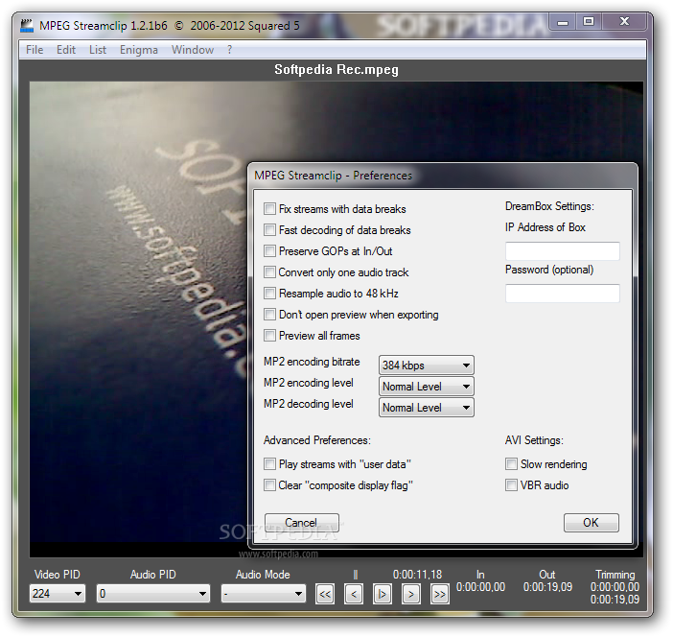Click the pause indicator above transport buttons
Image resolution: width=673 pixels, height=637 pixels.
click(356, 575)
